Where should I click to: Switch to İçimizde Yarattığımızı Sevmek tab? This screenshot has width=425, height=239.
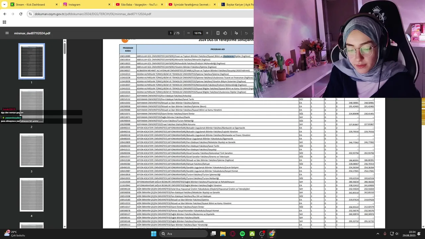click(191, 5)
